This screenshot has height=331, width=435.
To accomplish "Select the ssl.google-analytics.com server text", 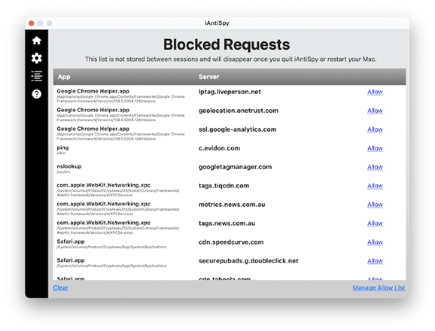I will click(x=238, y=130).
